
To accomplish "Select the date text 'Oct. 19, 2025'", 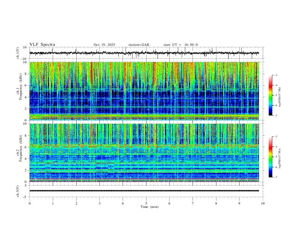I will click(x=104, y=45).
